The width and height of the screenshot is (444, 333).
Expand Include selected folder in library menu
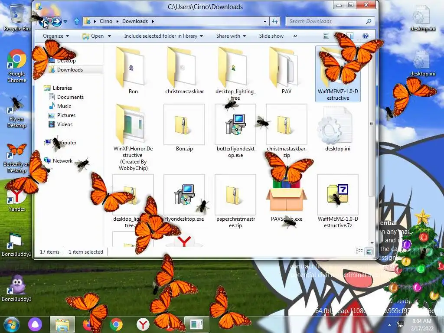coord(163,36)
